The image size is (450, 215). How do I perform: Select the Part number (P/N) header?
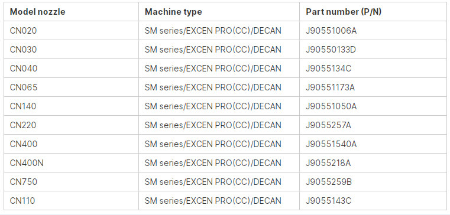[344, 12]
